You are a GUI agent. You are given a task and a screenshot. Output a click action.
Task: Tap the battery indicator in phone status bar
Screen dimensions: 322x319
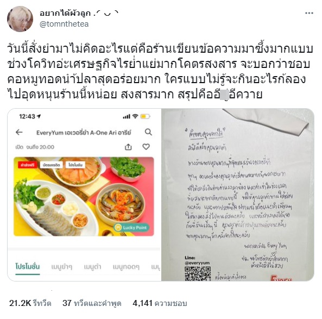[145, 116]
